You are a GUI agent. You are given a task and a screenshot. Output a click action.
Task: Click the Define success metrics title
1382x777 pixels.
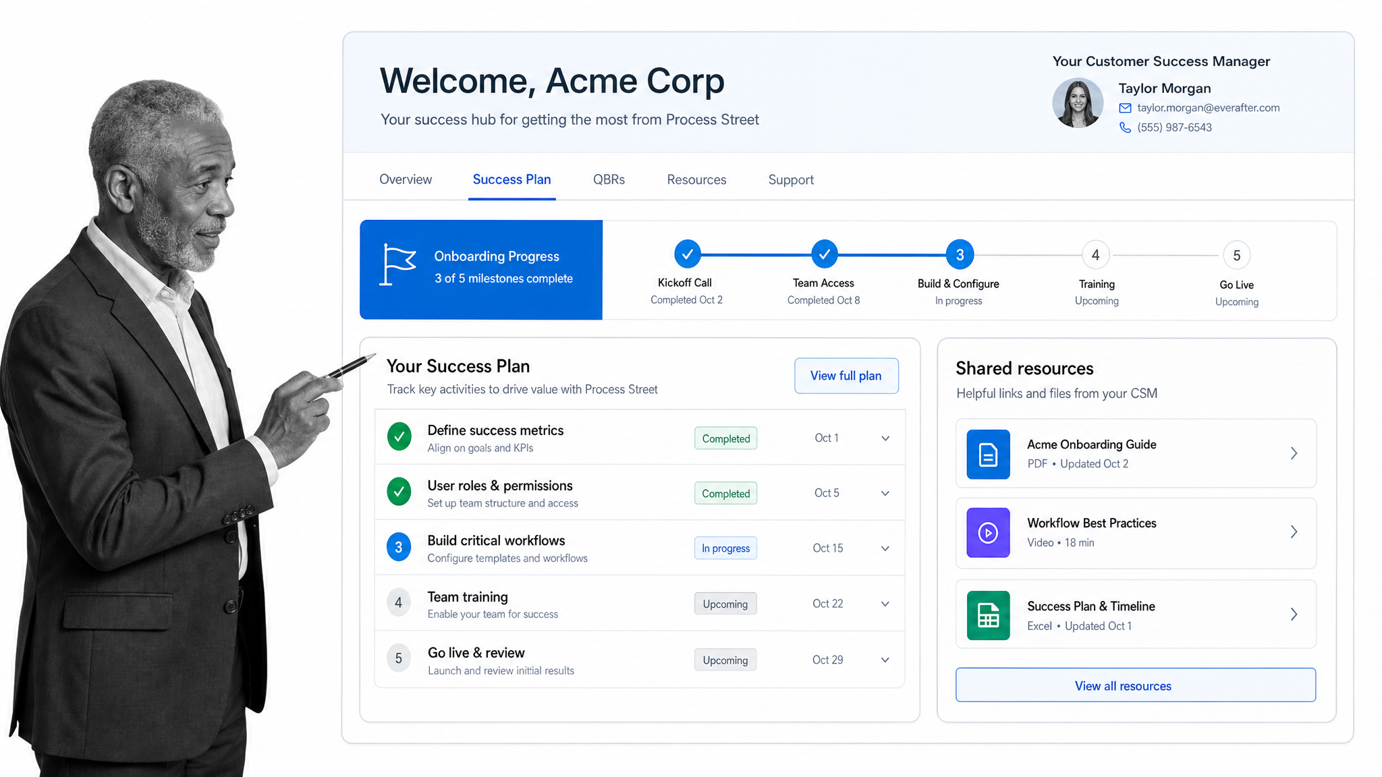pyautogui.click(x=495, y=430)
